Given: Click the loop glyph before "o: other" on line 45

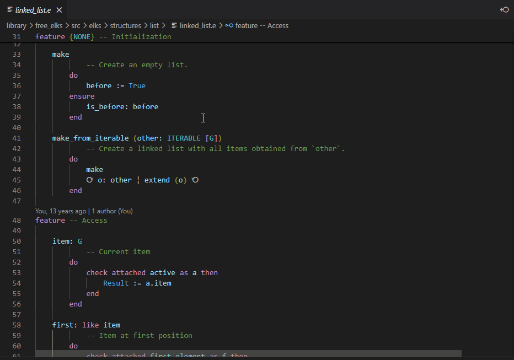Looking at the screenshot, I should pos(89,180).
